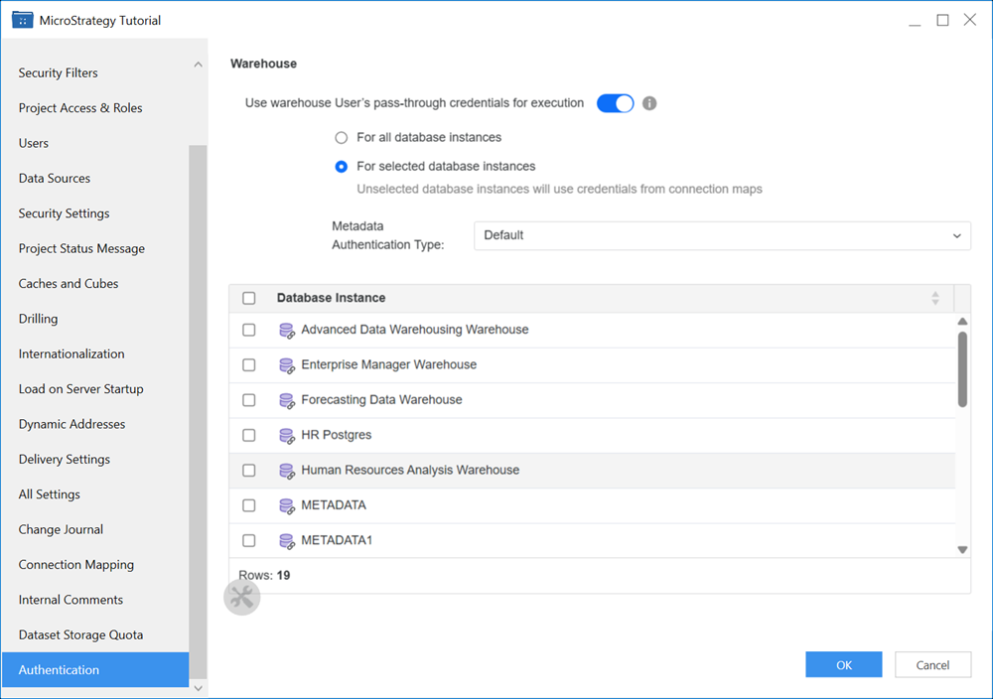Click the MicroStrategy Tutorial project icon
Screen dimensions: 993x699
22,20
